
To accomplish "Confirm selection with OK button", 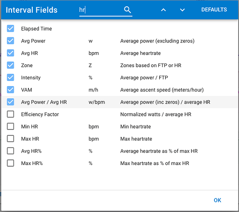I will point(217,200).
